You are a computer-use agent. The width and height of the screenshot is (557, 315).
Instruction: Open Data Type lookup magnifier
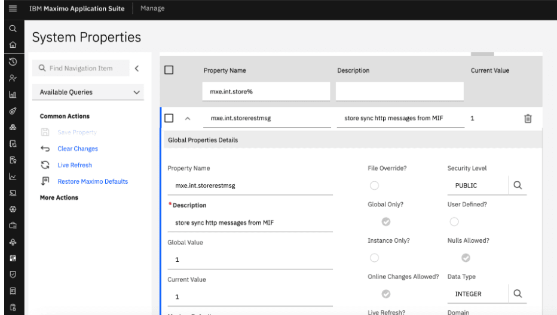tap(518, 294)
